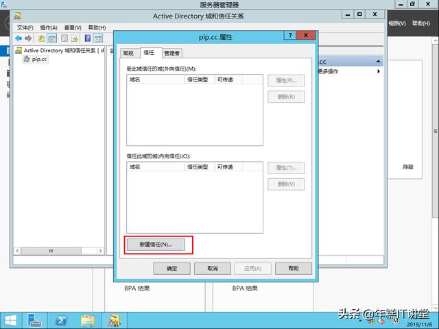Click the Back arrow in MMC toolbar
439x329 pixels.
pyautogui.click(x=19, y=38)
